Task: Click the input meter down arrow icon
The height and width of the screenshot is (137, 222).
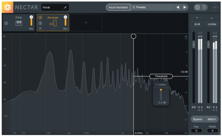Action: [197, 18]
